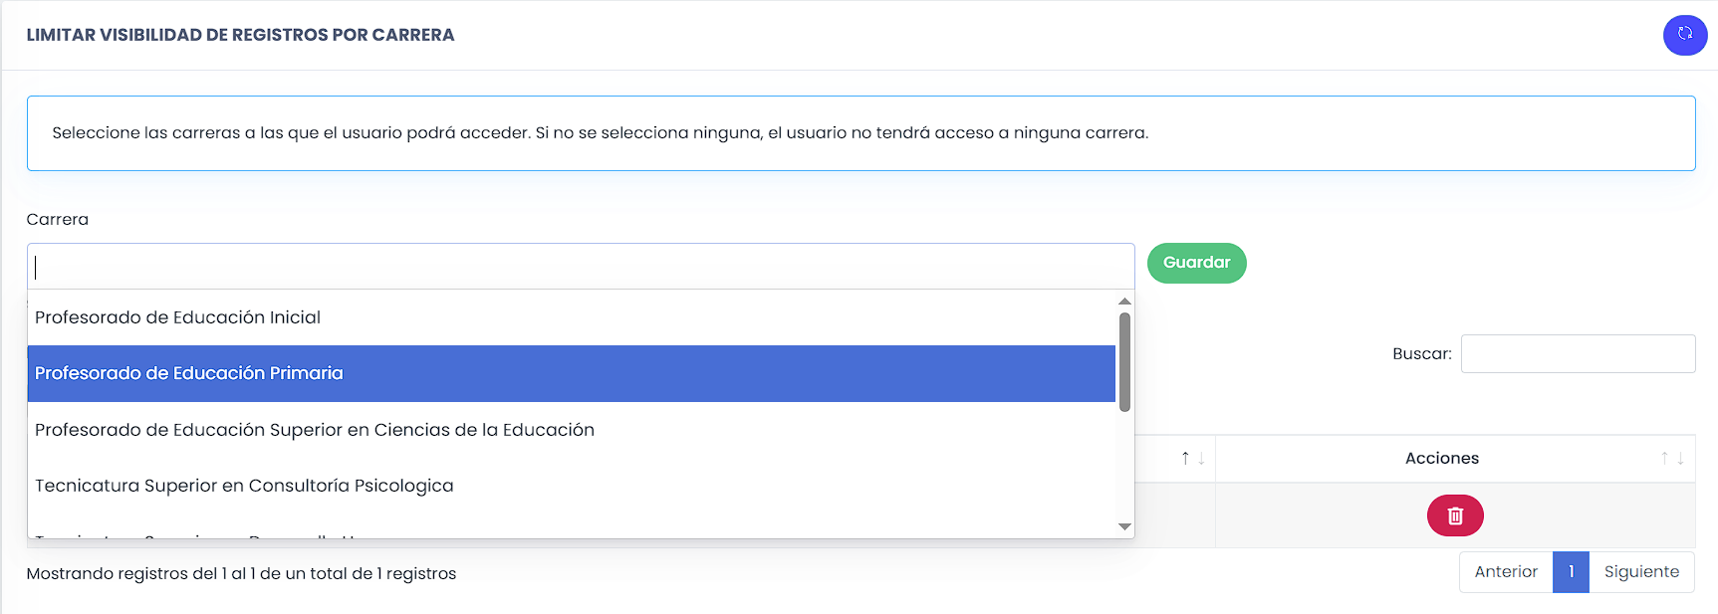The width and height of the screenshot is (1718, 614).
Task: Go to the Siguiente page
Action: pos(1640,572)
